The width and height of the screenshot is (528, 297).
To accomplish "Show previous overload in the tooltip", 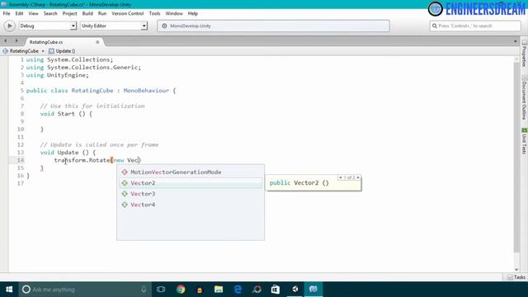I will click(x=341, y=177).
